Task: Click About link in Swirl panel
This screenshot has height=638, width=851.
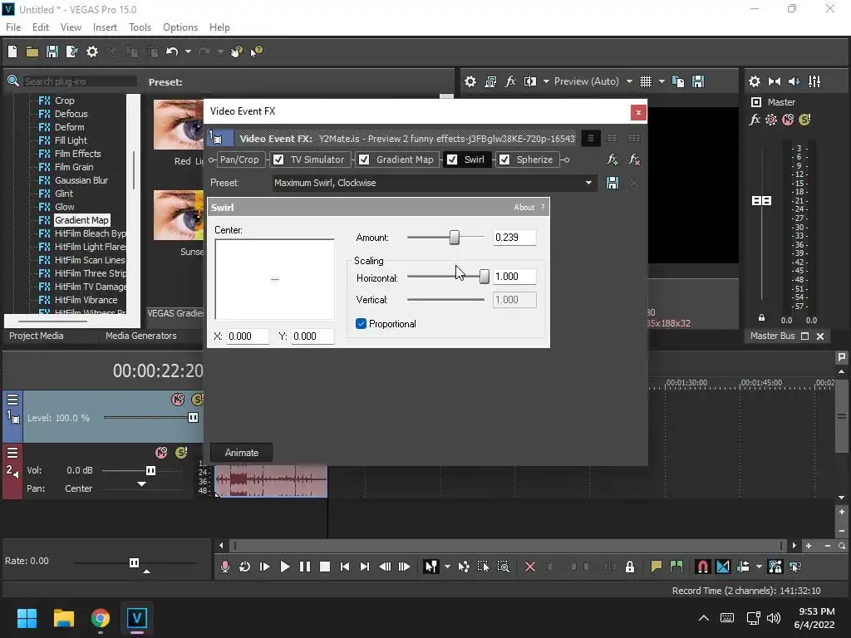Action: pos(524,207)
